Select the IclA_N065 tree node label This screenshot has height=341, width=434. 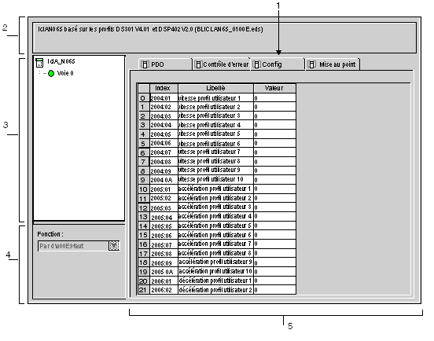(61, 61)
